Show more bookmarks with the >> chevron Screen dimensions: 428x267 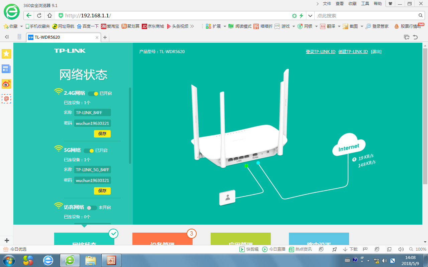192,26
